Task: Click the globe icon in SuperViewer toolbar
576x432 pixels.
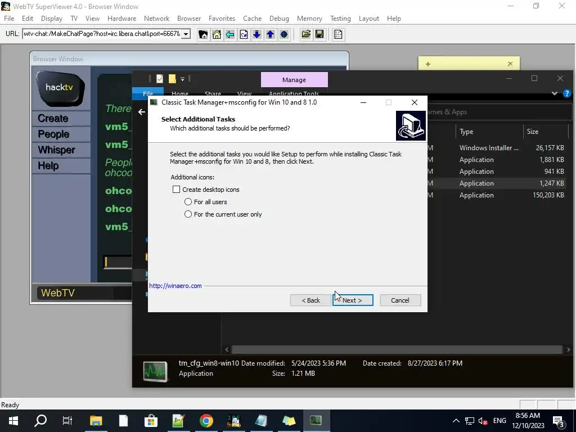Action: coord(284,34)
